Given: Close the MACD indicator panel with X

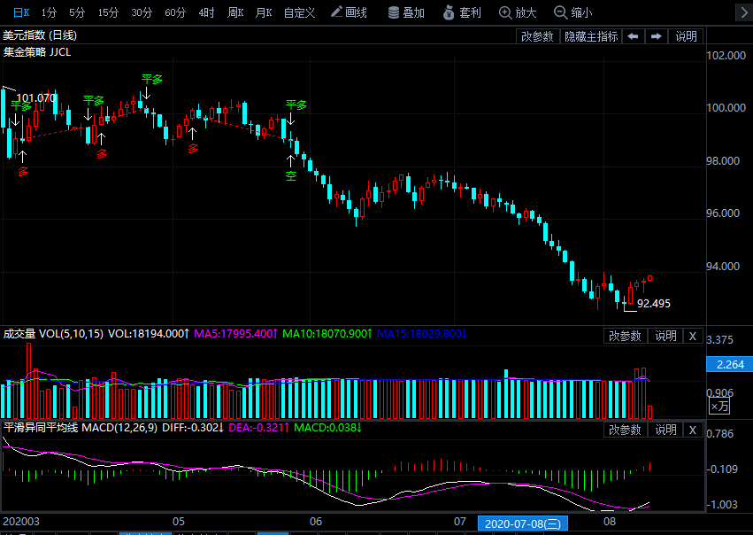Looking at the screenshot, I should 693,430.
